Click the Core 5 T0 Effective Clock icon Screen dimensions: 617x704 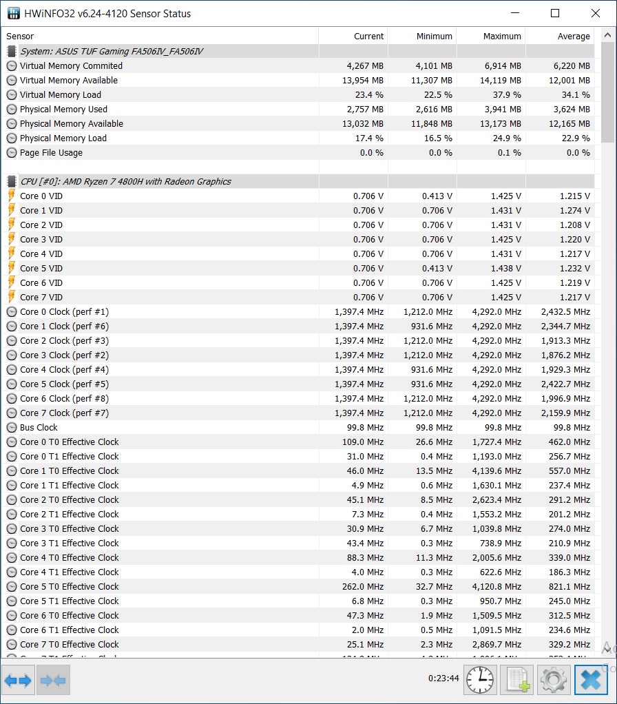pyautogui.click(x=12, y=586)
